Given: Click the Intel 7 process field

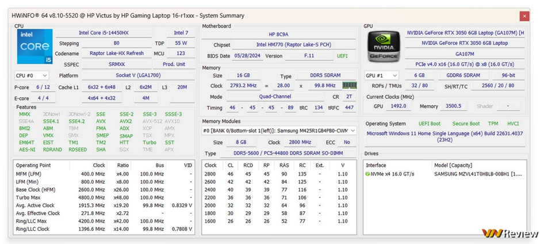Looking at the screenshot, I should pos(181,33).
